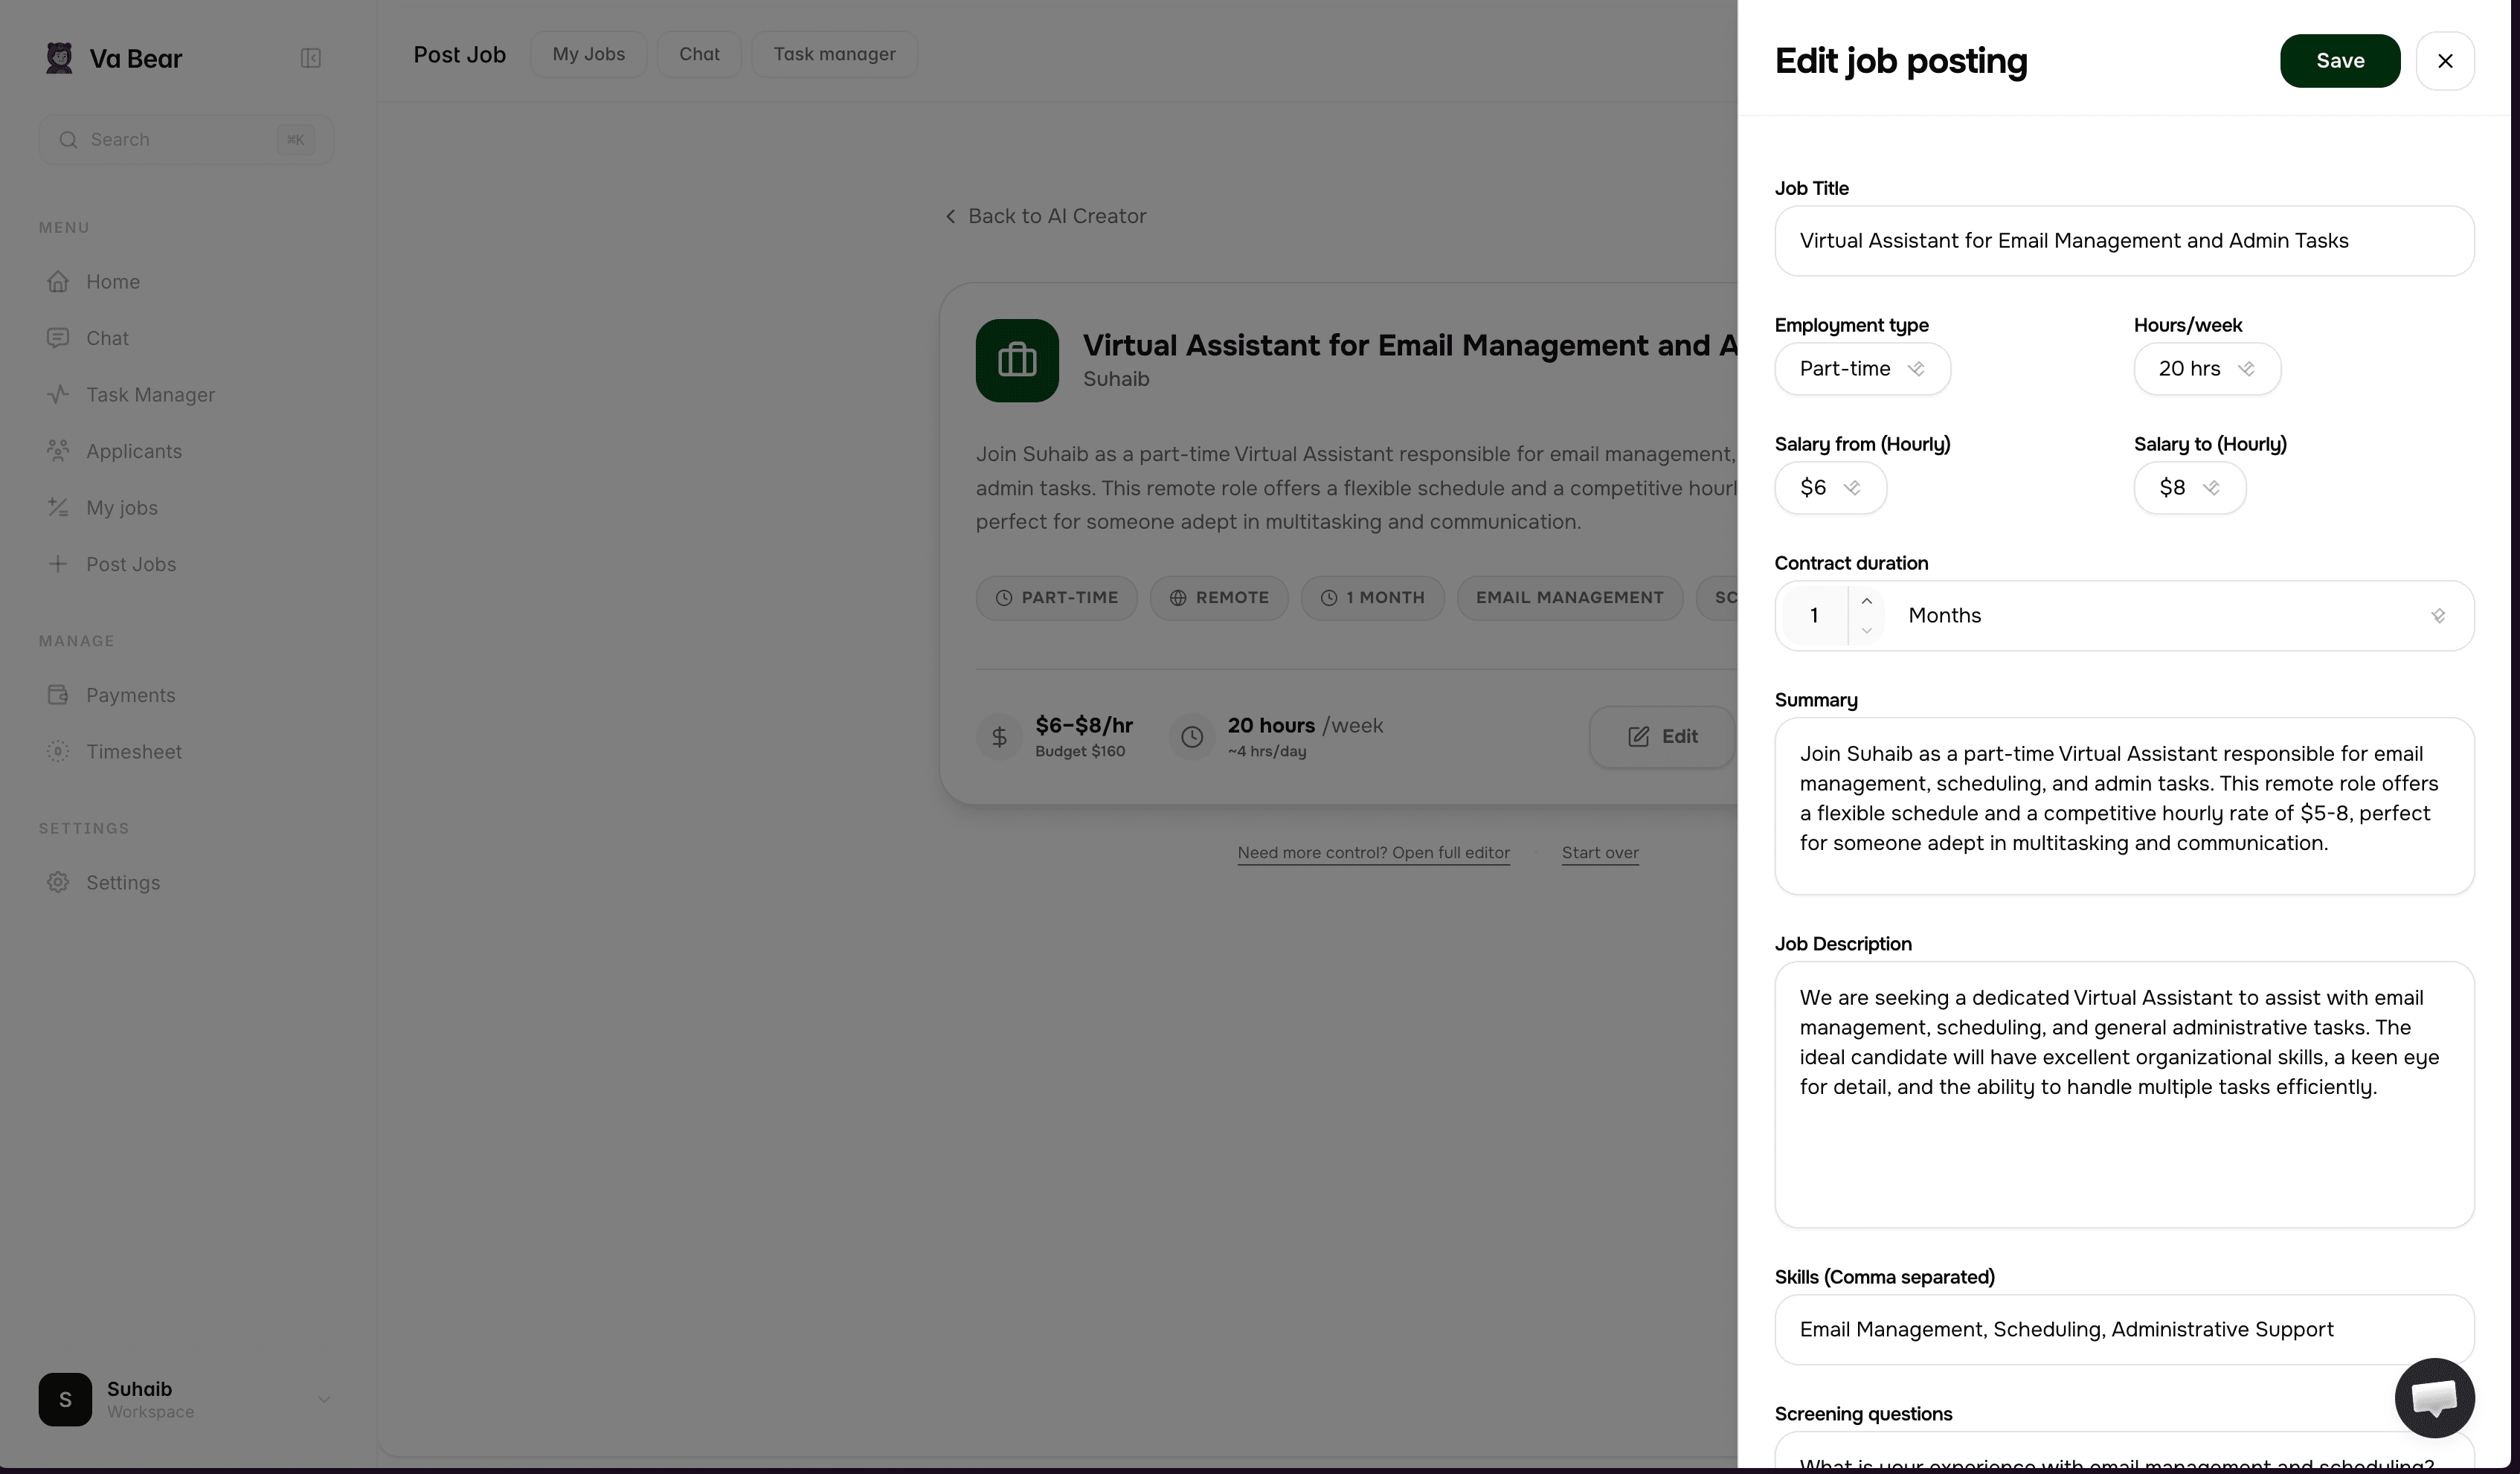The image size is (2520, 1474).
Task: Click the Job Title input field
Action: pyautogui.click(x=2124, y=241)
